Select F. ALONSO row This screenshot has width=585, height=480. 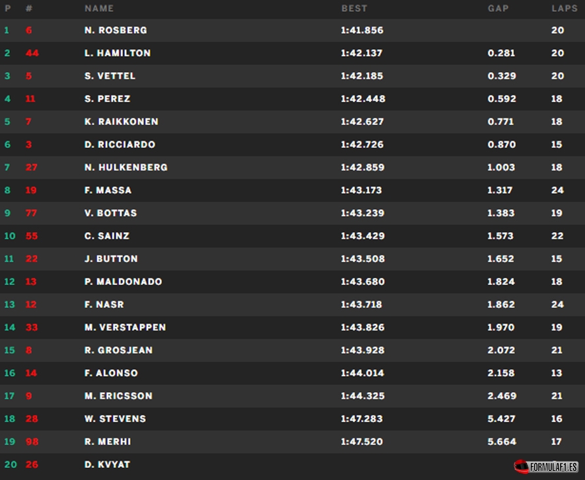(292, 373)
